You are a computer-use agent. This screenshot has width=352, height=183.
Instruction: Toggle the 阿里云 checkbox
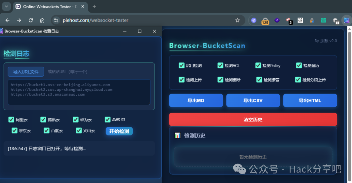(11, 120)
